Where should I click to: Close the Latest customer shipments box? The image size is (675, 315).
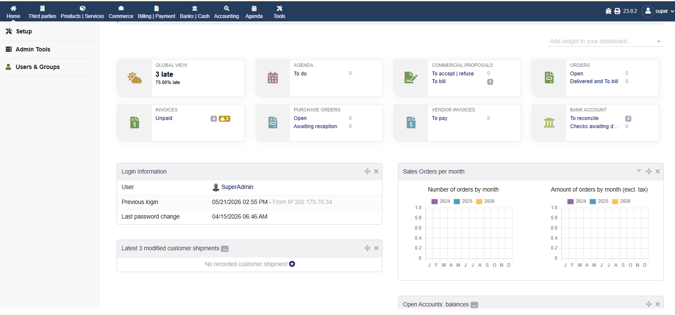coord(376,248)
